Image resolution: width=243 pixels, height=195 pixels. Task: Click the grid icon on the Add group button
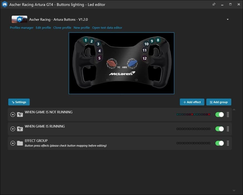click(211, 102)
